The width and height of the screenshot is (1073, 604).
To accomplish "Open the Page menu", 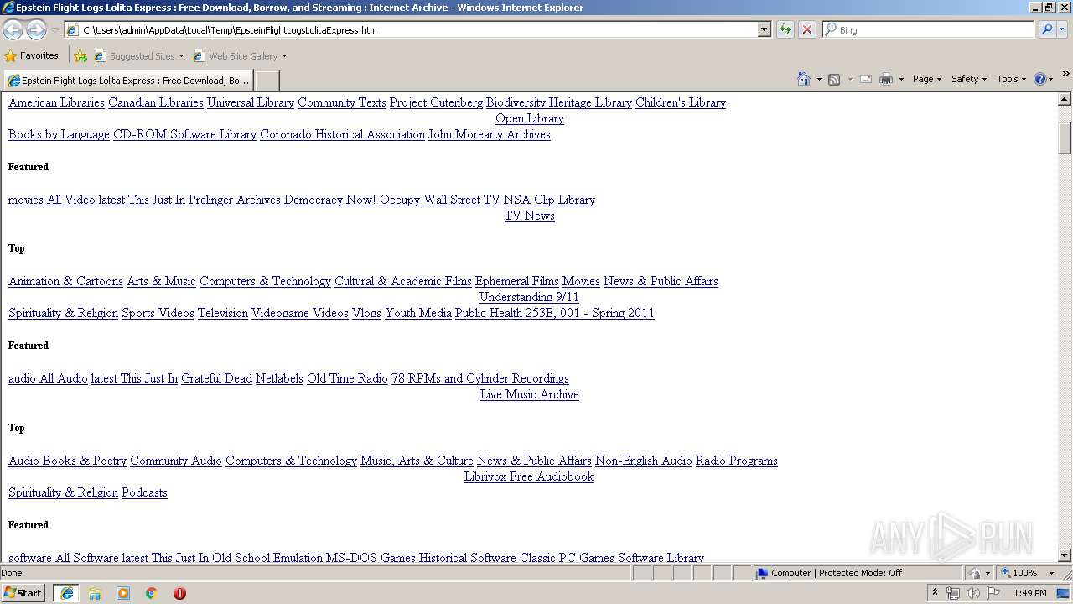I will pos(926,79).
